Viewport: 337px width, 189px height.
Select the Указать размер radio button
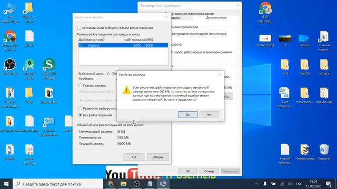point(80,85)
